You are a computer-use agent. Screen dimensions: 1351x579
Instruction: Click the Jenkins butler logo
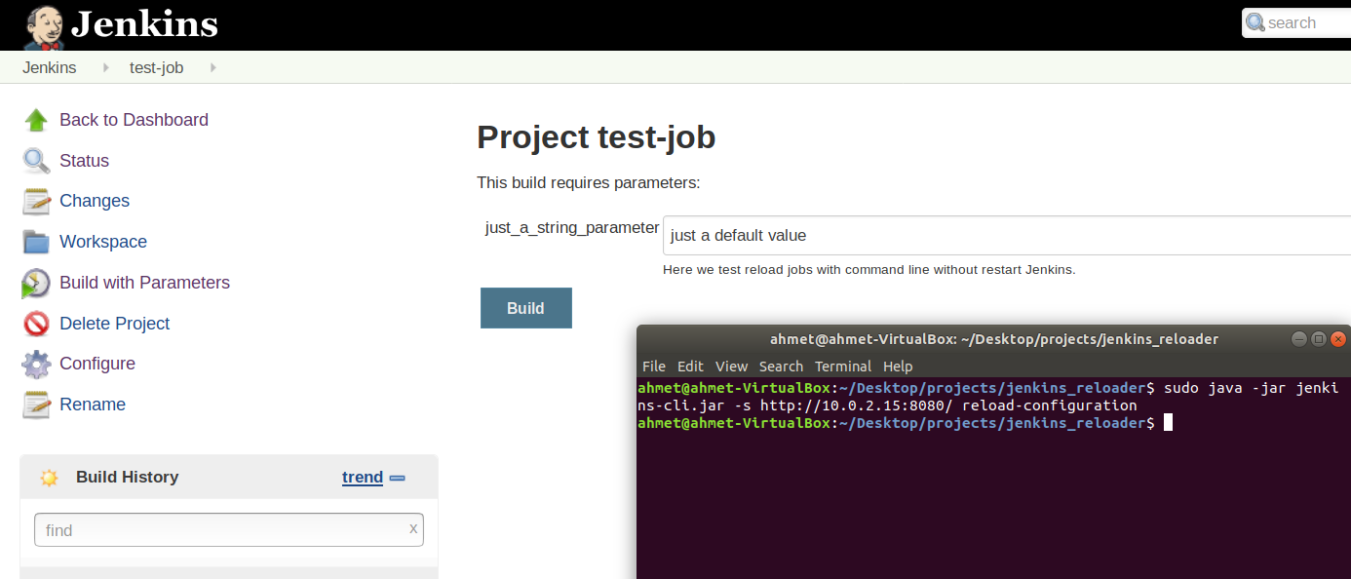tap(44, 26)
